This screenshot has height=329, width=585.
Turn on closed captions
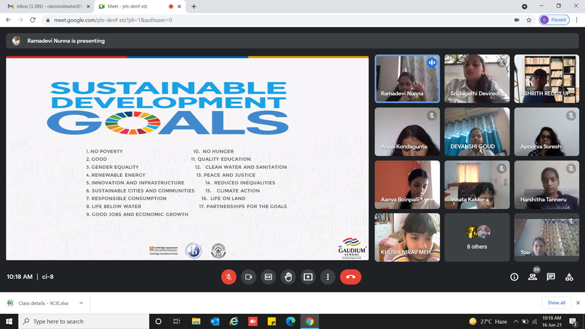(x=269, y=277)
